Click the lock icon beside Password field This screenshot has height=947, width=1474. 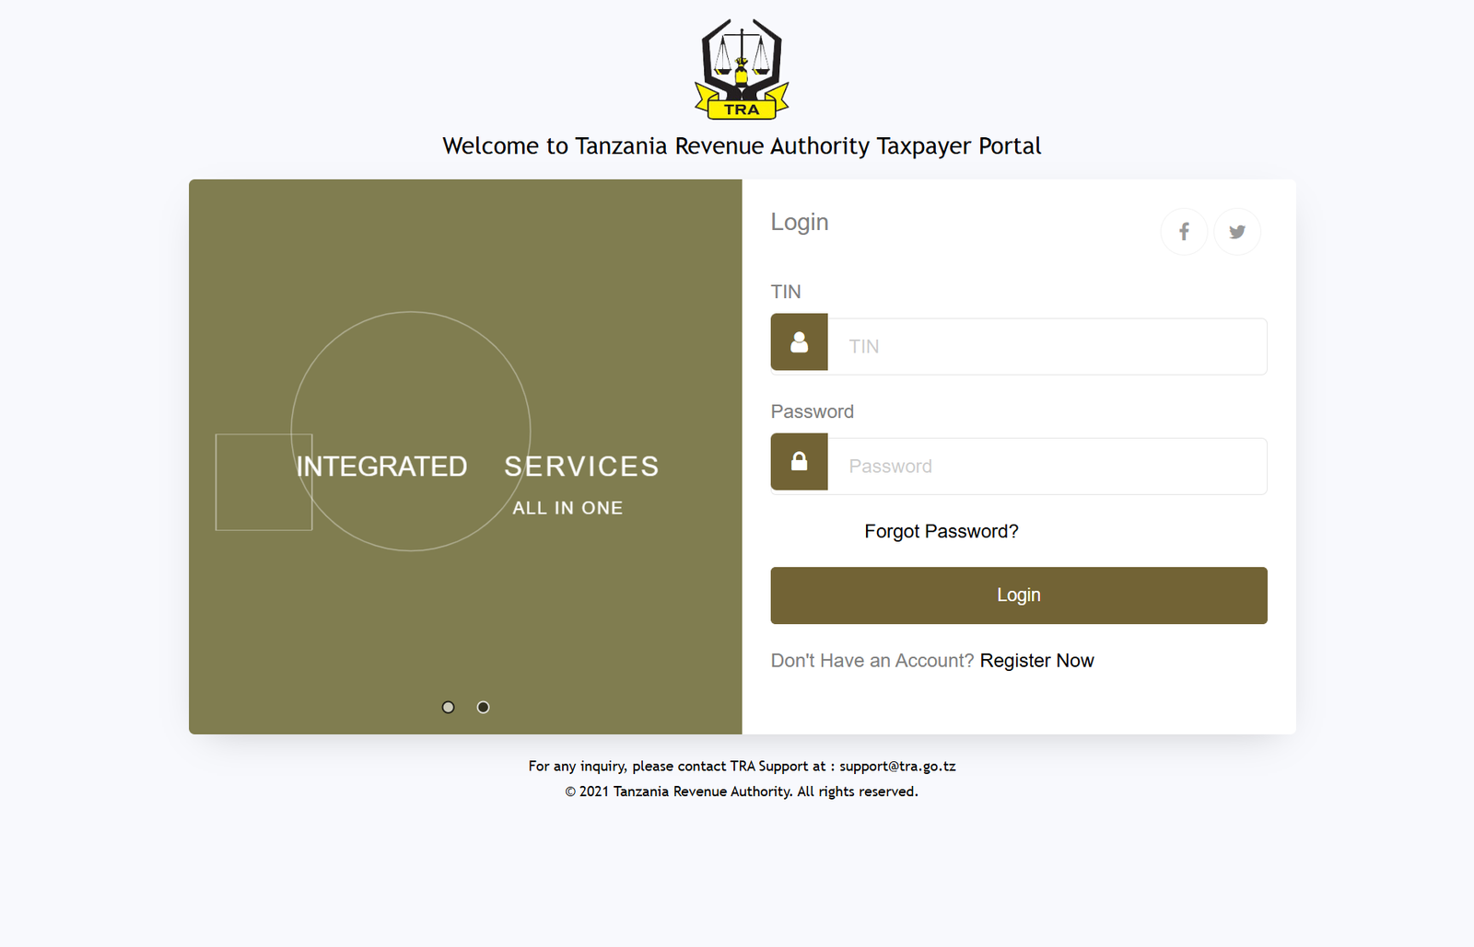pyautogui.click(x=799, y=462)
